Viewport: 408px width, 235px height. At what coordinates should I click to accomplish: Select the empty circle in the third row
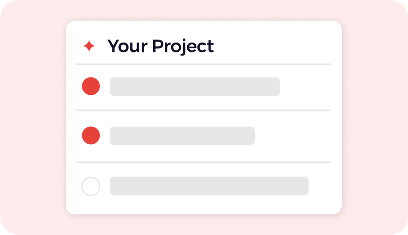coord(91,186)
